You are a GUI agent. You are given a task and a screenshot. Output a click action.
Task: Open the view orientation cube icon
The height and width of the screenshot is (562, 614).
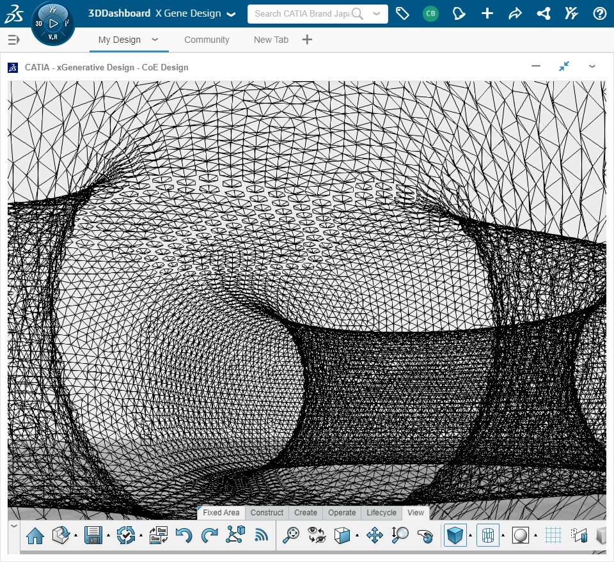[x=342, y=535]
